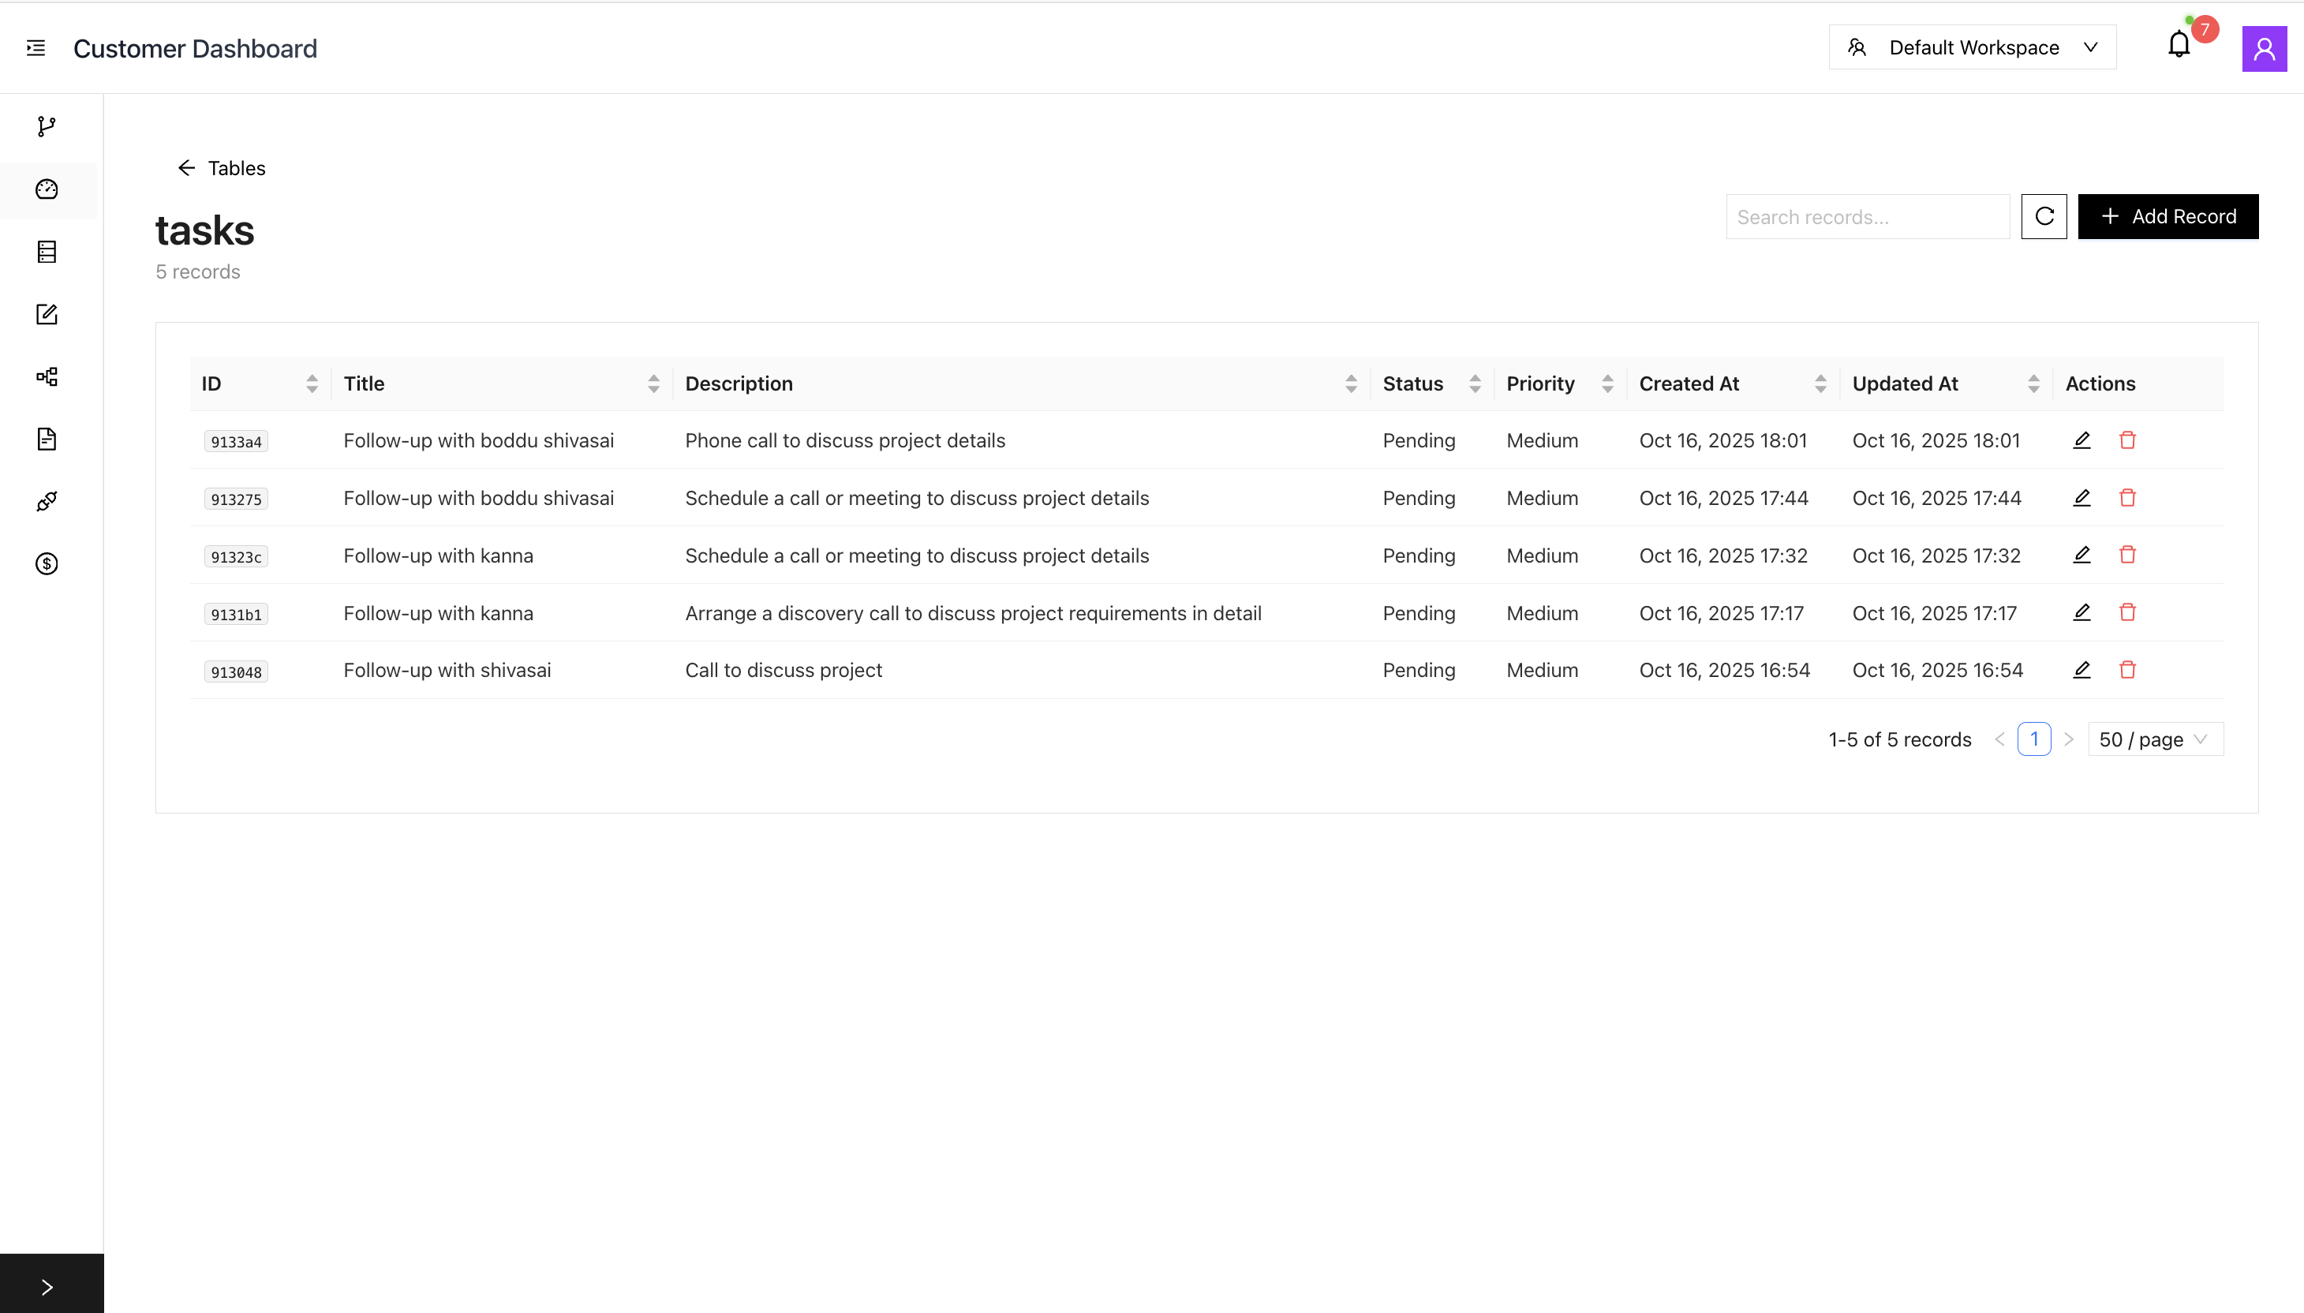Open the dashboard gauge sidebar icon
The height and width of the screenshot is (1313, 2304).
[x=47, y=189]
